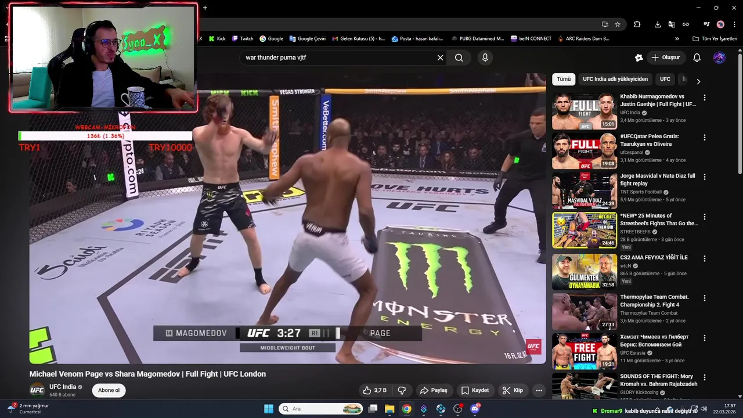
Task: Open the browser profile avatar
Action: point(720,24)
